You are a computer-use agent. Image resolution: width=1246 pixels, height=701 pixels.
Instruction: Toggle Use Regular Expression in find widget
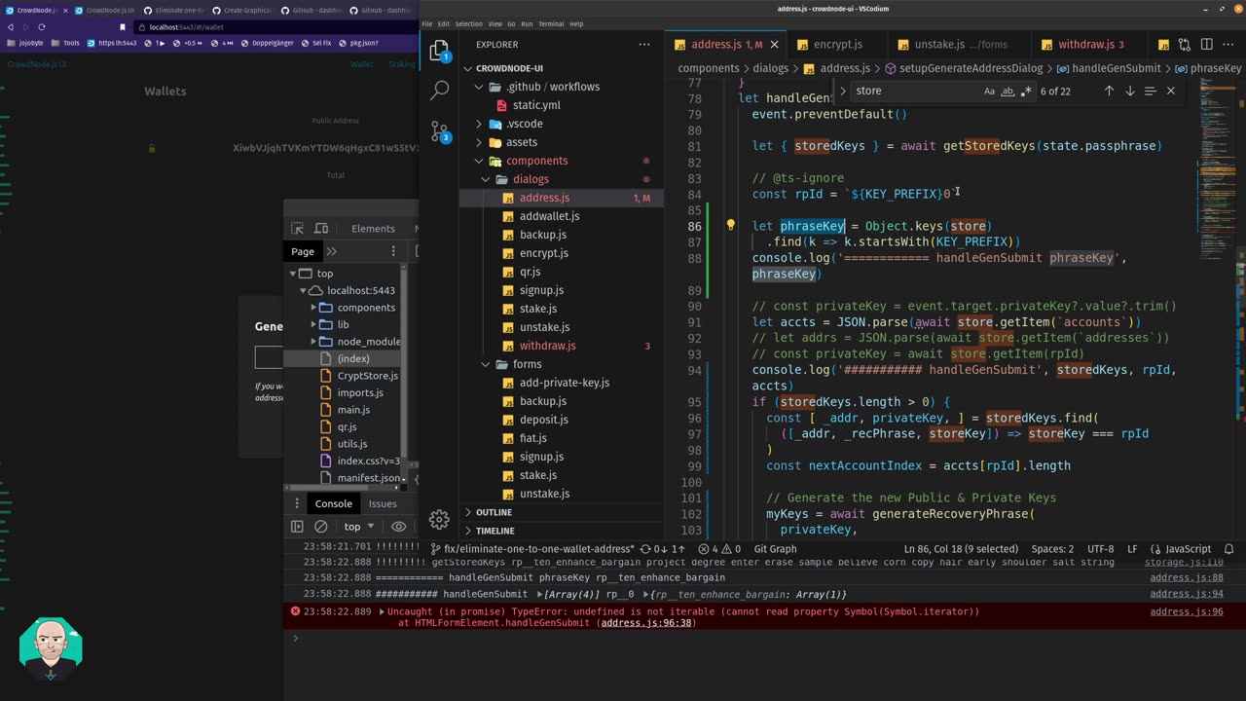click(1026, 91)
